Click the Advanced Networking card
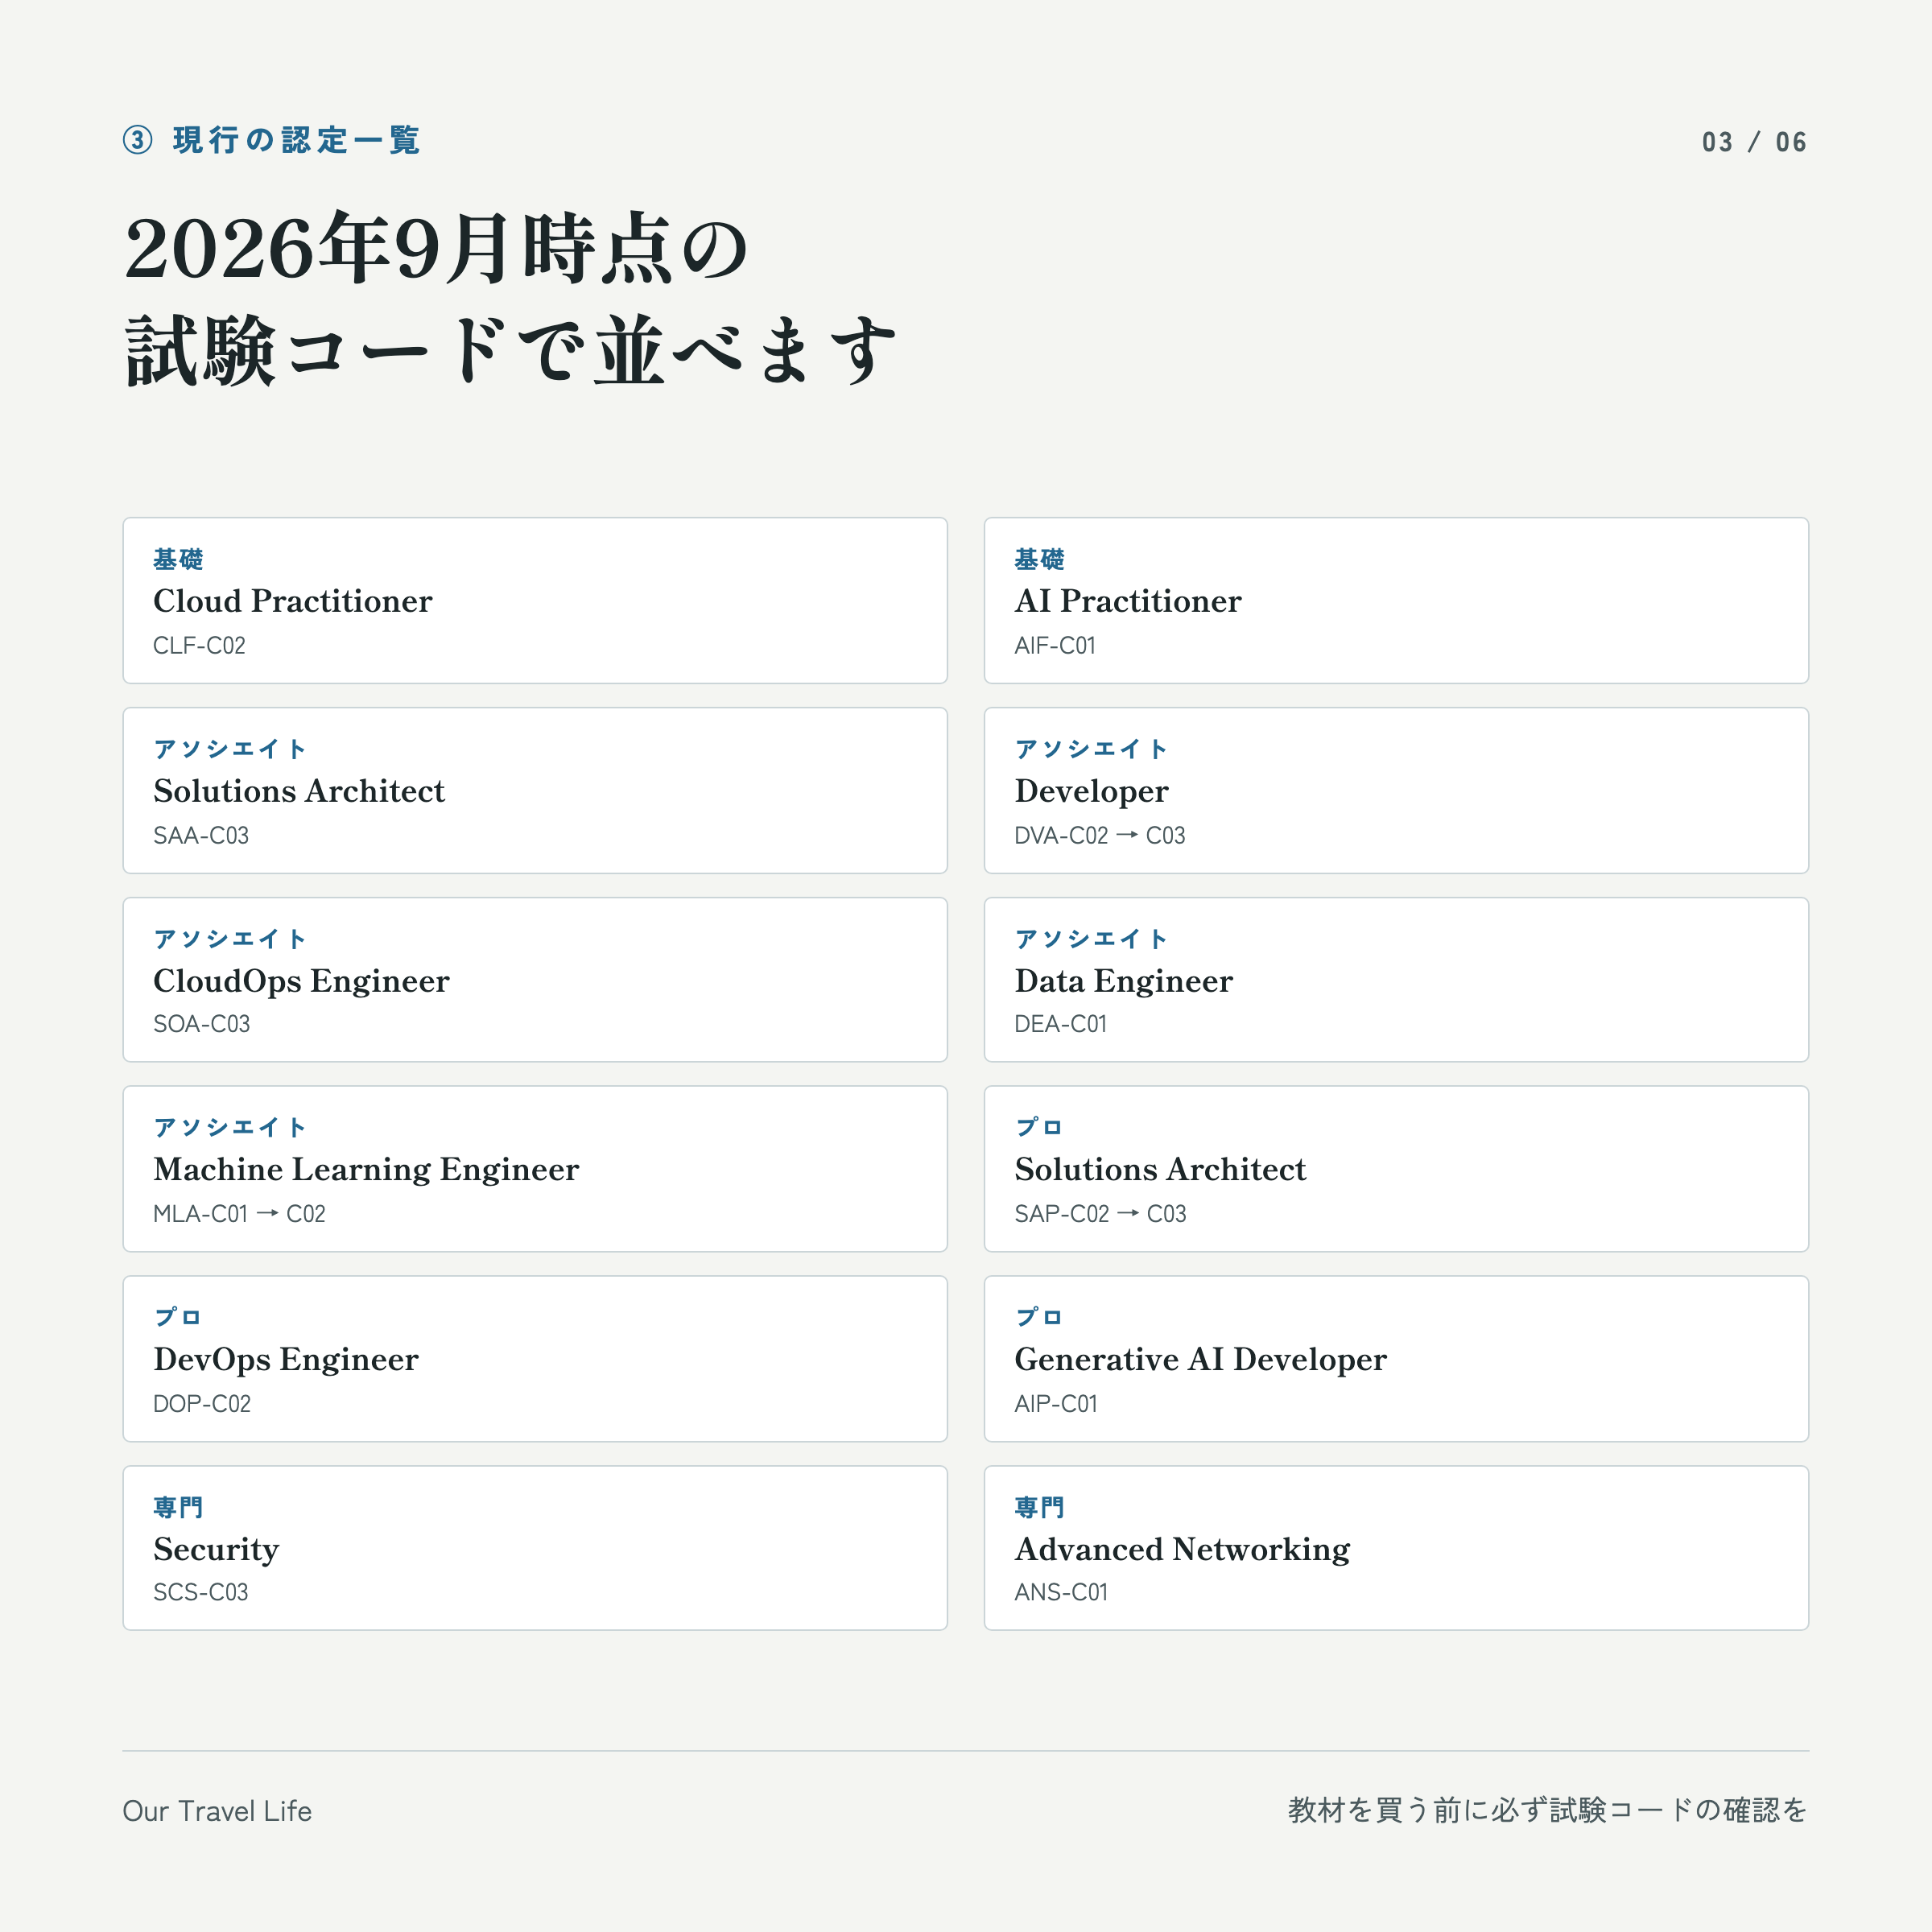 point(1396,1547)
